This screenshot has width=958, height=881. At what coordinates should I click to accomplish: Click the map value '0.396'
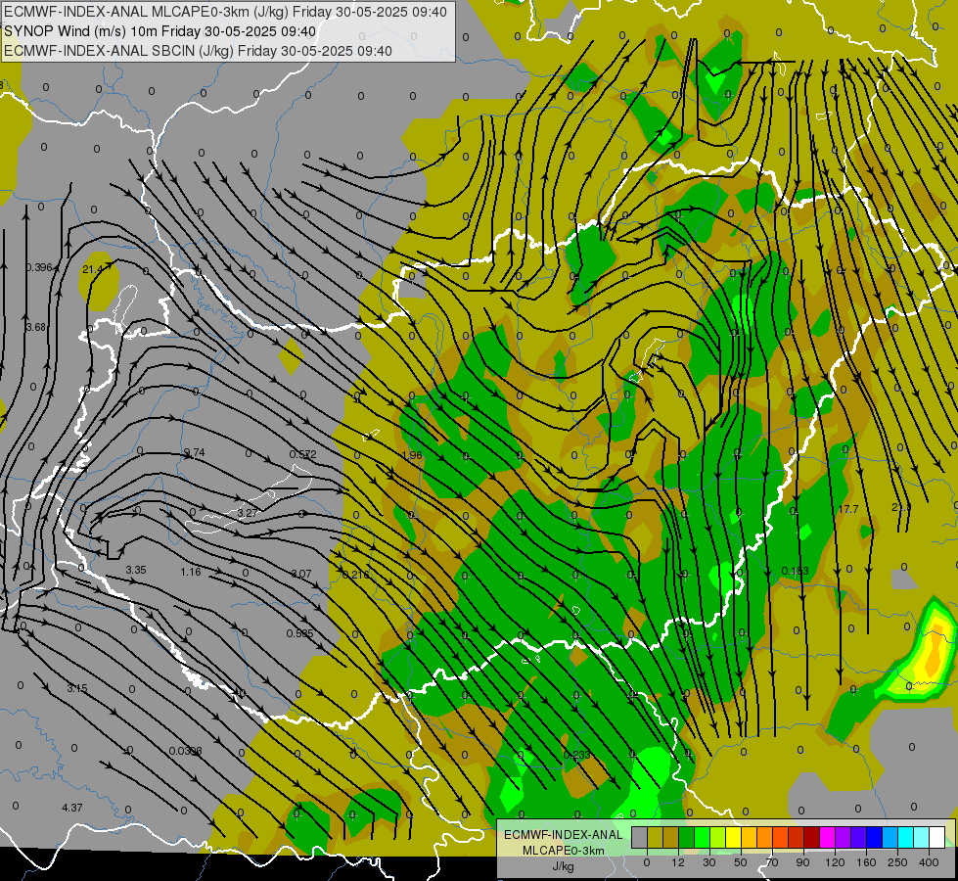pos(38,267)
